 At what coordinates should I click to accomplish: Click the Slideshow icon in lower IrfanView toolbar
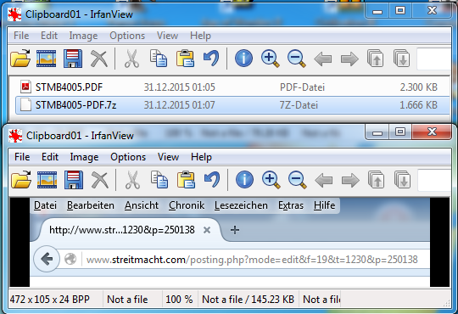click(47, 180)
